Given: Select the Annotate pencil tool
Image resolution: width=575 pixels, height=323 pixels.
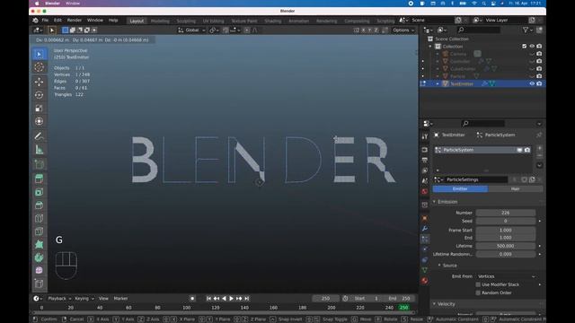Looking at the screenshot, I should (x=40, y=136).
